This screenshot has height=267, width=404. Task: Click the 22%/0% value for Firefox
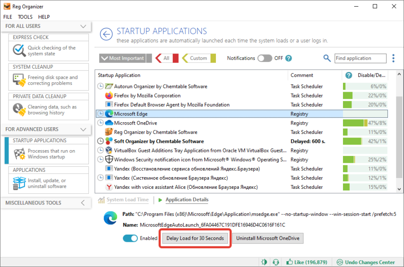pos(377,96)
